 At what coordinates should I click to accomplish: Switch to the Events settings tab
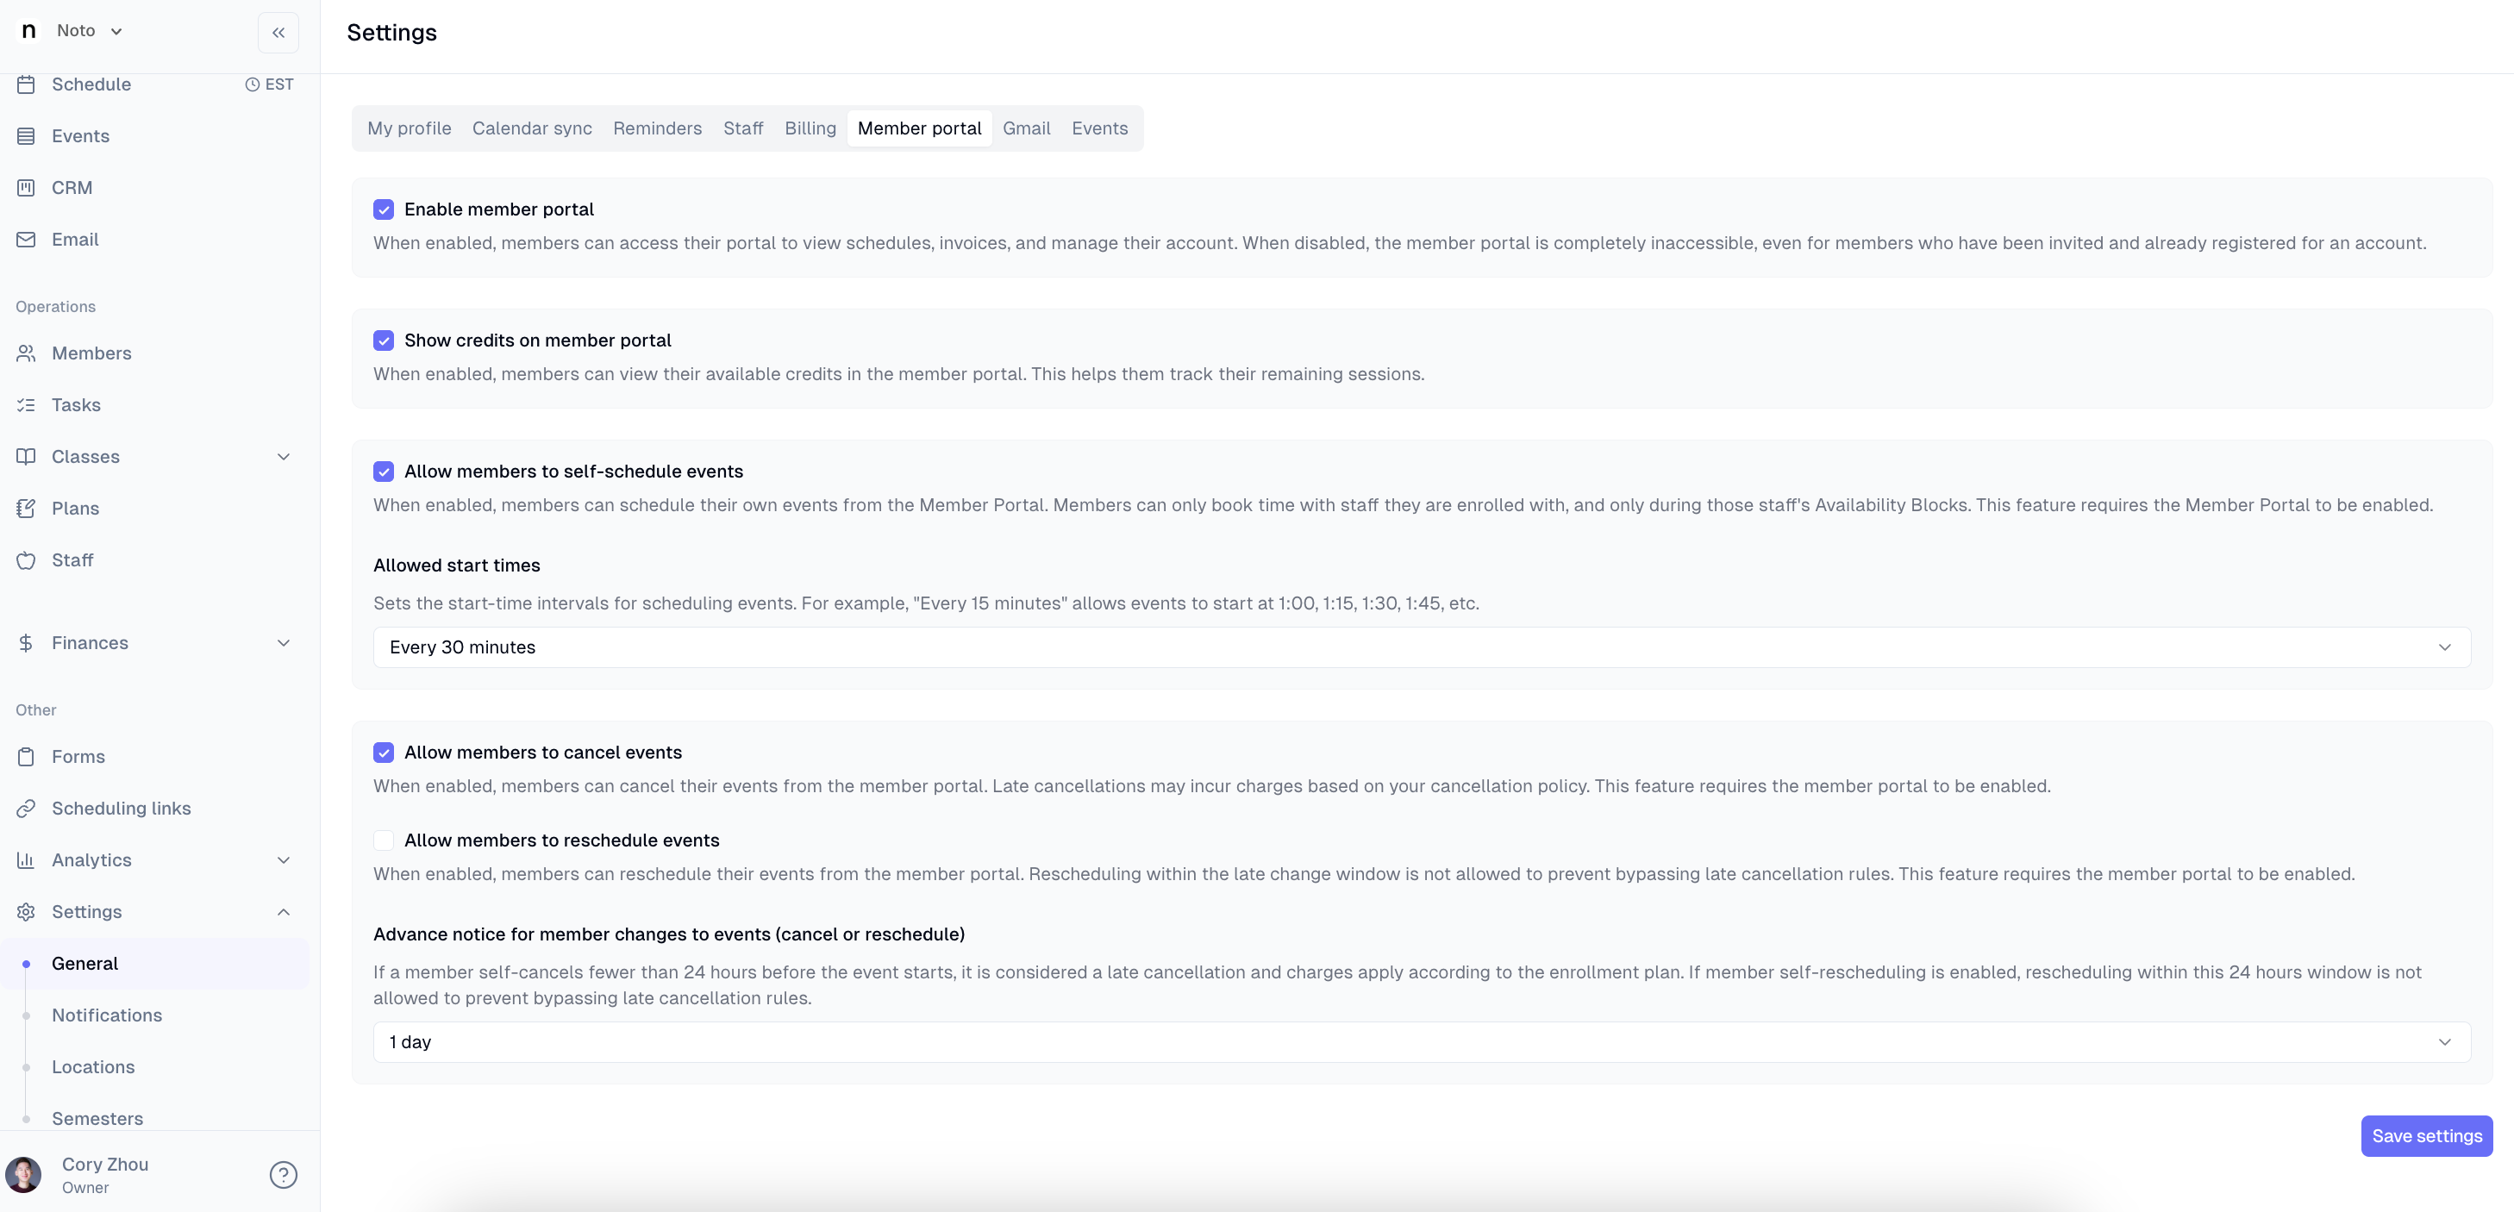click(1100, 128)
